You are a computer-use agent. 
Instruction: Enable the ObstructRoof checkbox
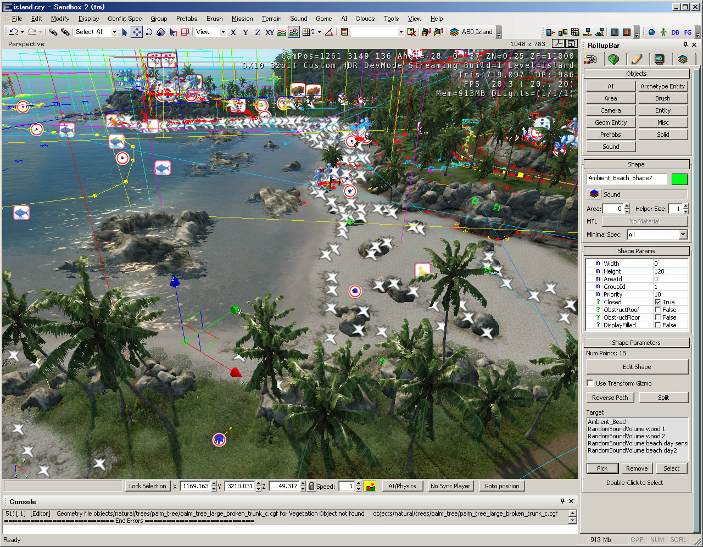657,310
